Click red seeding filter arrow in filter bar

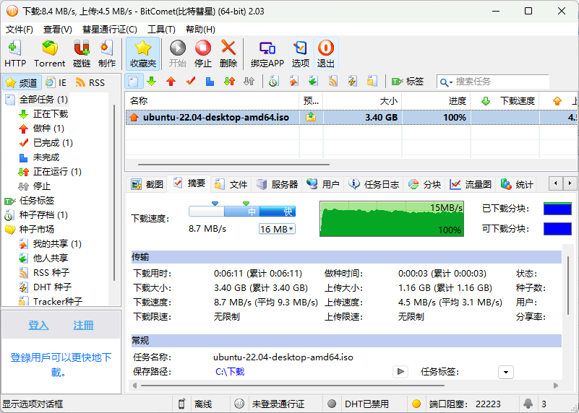tap(171, 82)
